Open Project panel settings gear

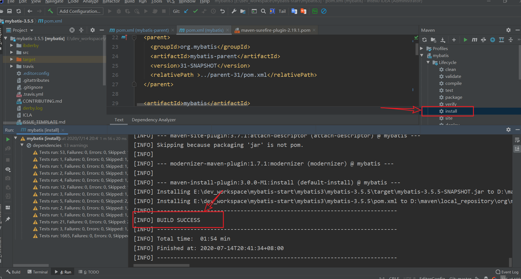click(93, 30)
